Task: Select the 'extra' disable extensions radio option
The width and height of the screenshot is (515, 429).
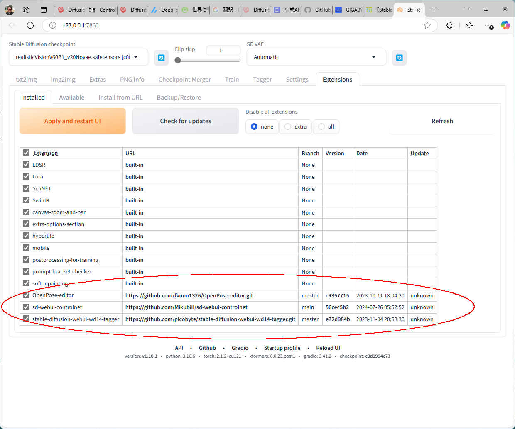Action: click(288, 127)
